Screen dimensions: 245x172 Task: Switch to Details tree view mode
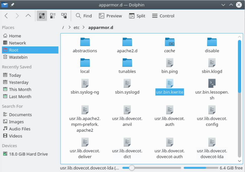tap(64, 16)
